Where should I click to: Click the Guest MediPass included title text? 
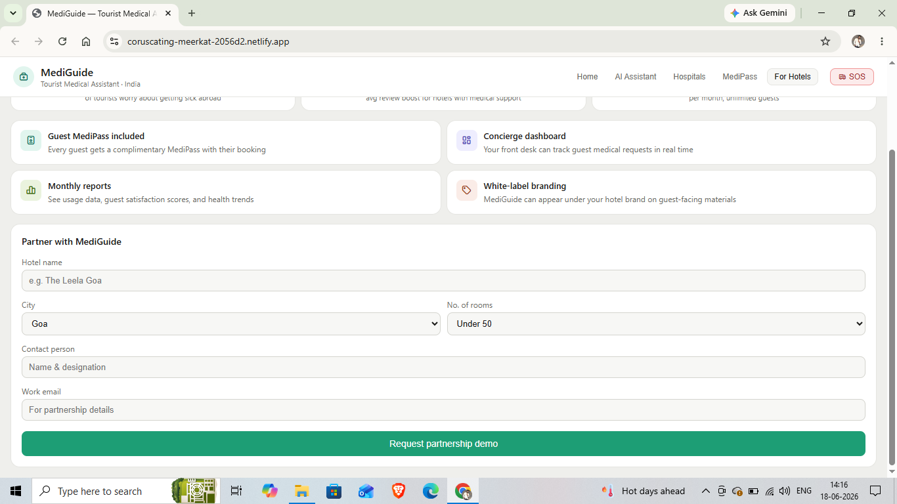pyautogui.click(x=96, y=136)
